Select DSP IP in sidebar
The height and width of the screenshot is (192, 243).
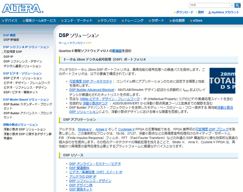pos(8,57)
